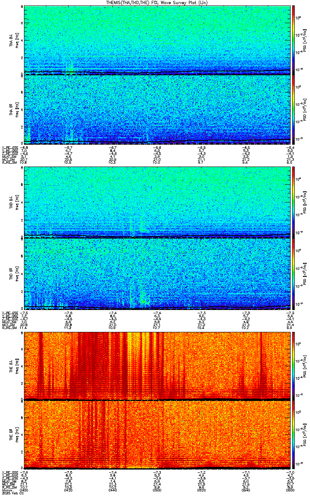Screen dimensions: 310x496
Task: Click the THA B-parallel spectrogram panel
Action: tap(157, 109)
